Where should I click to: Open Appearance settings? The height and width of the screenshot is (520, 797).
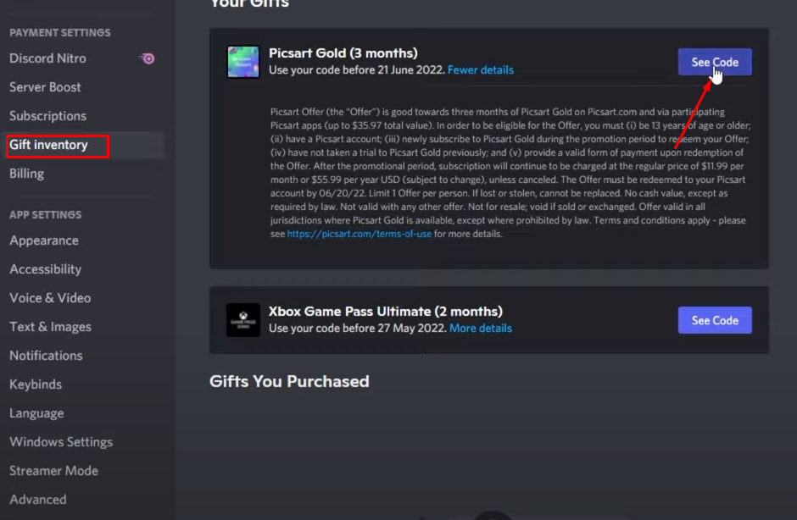44,241
